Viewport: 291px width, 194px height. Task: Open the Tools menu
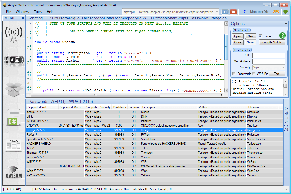[38, 12]
